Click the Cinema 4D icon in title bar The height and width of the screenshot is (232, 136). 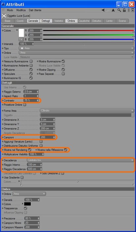tap(3, 4)
